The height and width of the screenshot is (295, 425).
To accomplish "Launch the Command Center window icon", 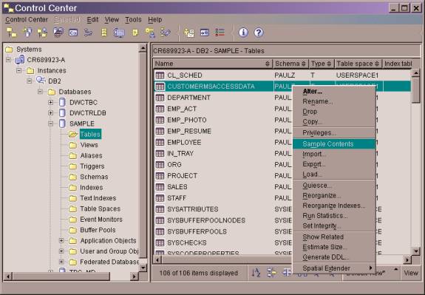I will (x=73, y=33).
